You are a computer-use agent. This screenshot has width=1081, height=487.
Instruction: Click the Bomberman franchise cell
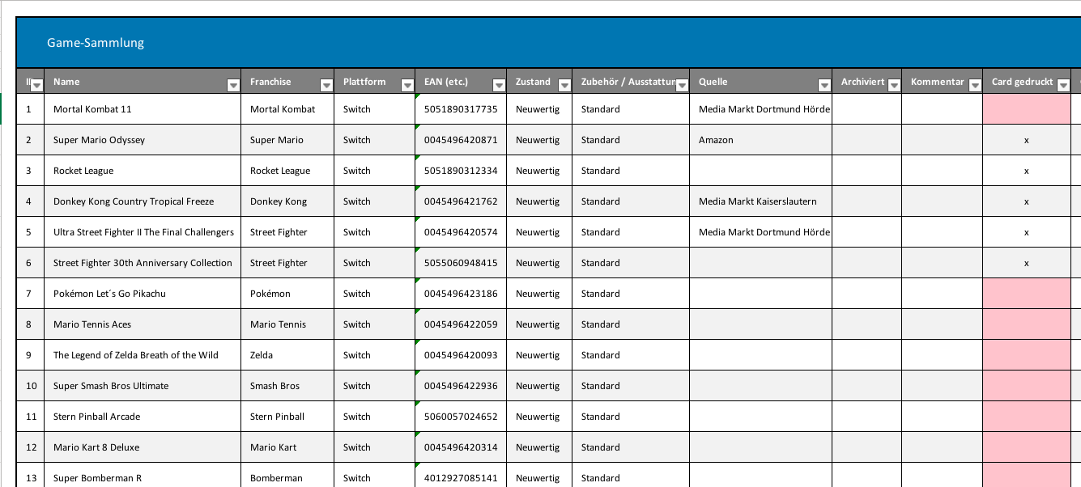point(287,476)
